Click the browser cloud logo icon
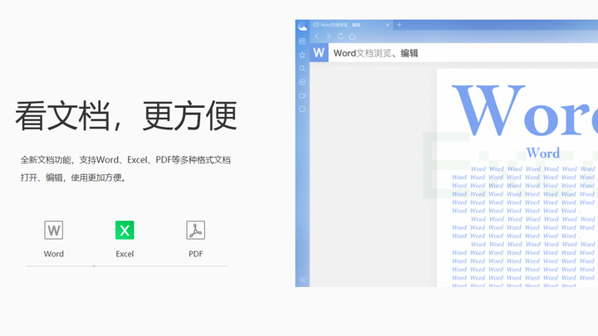 [x=302, y=27]
